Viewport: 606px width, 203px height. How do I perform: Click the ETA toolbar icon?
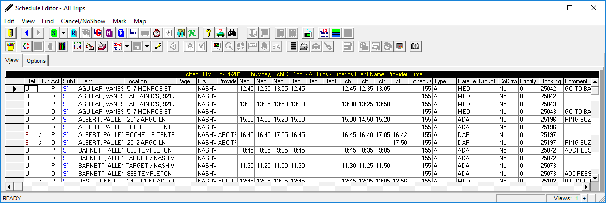(276, 46)
